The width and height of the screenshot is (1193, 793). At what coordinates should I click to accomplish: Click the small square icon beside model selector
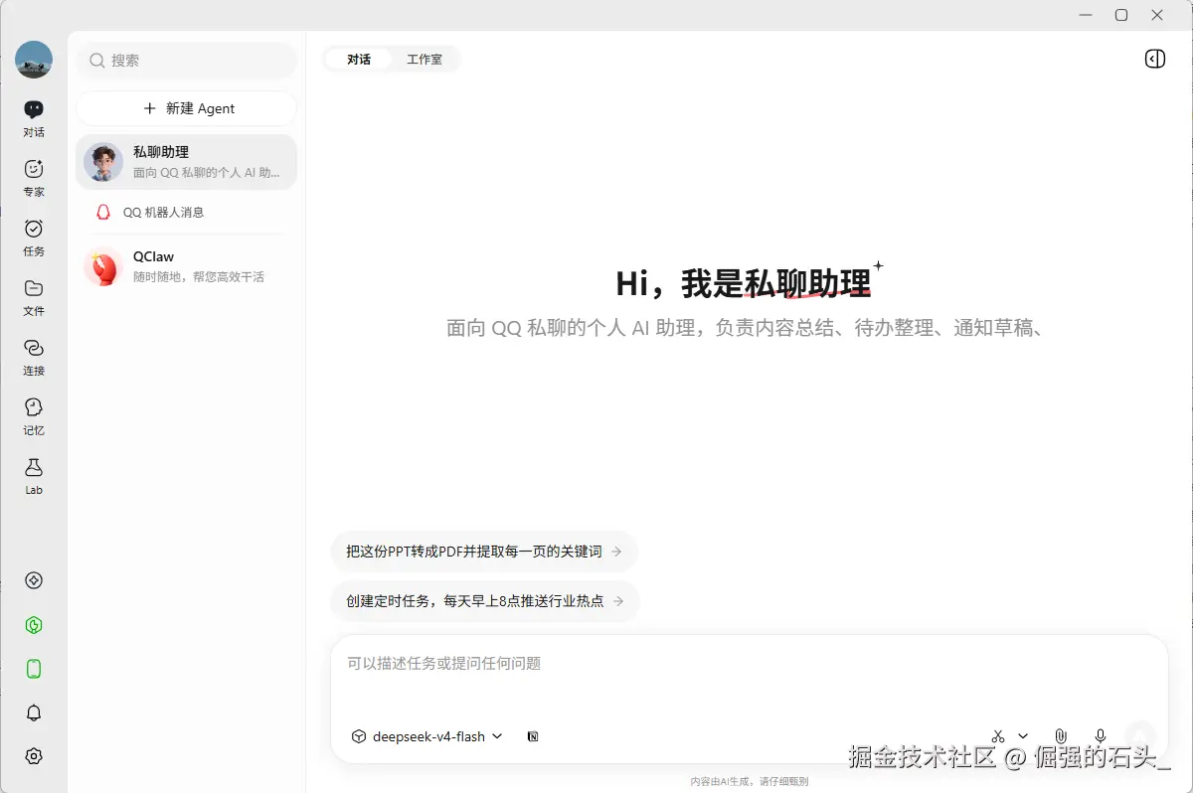click(x=533, y=736)
